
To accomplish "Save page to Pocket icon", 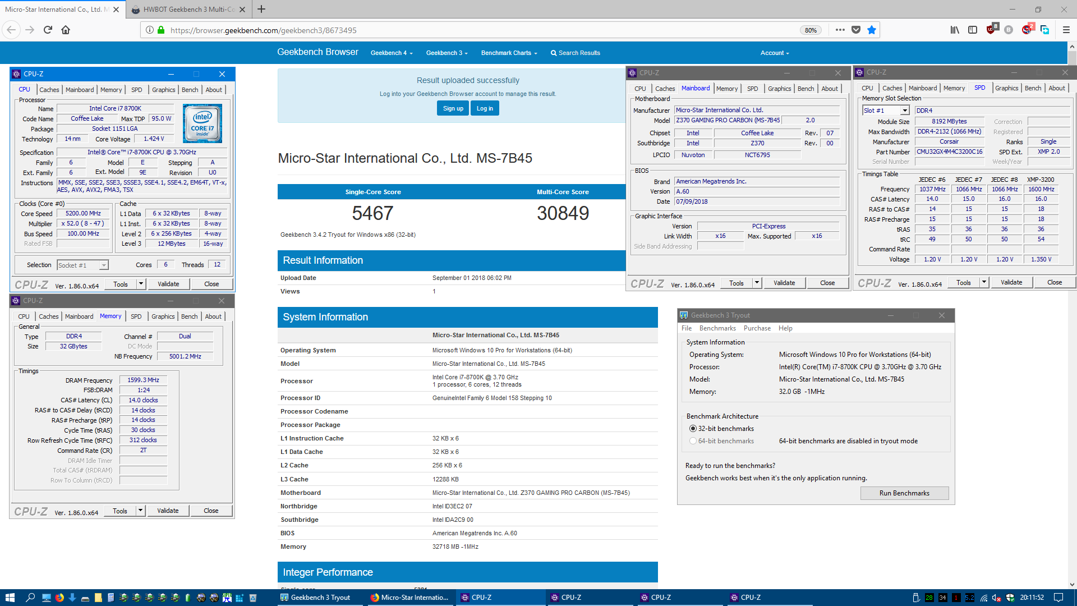I will (856, 30).
